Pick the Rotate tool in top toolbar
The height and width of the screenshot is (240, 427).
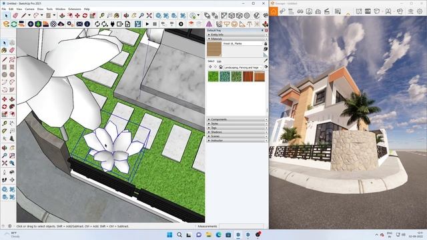click(x=85, y=15)
